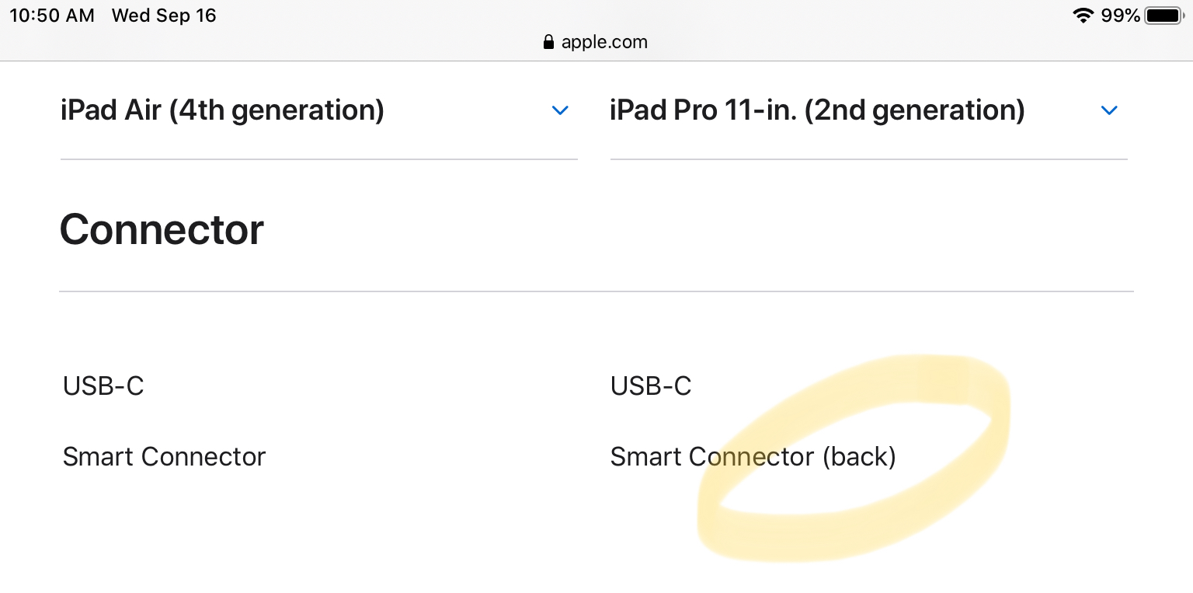
Task: Tap the Wi-Fi status icon
Action: pyautogui.click(x=1083, y=16)
